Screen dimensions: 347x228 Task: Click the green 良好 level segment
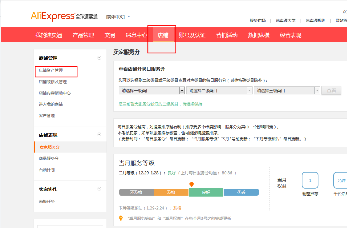206,192
